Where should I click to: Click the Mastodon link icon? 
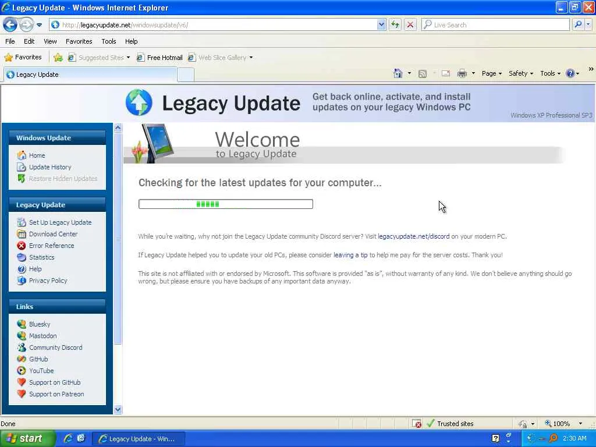[22, 336]
